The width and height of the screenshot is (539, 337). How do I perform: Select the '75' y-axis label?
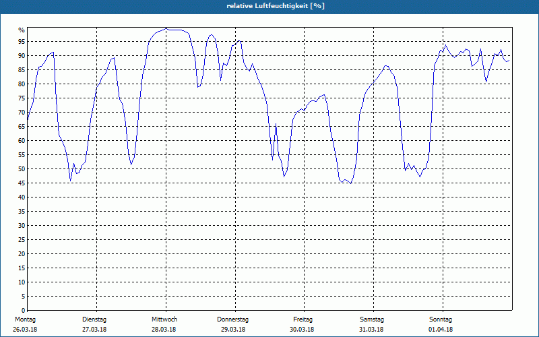(22, 98)
